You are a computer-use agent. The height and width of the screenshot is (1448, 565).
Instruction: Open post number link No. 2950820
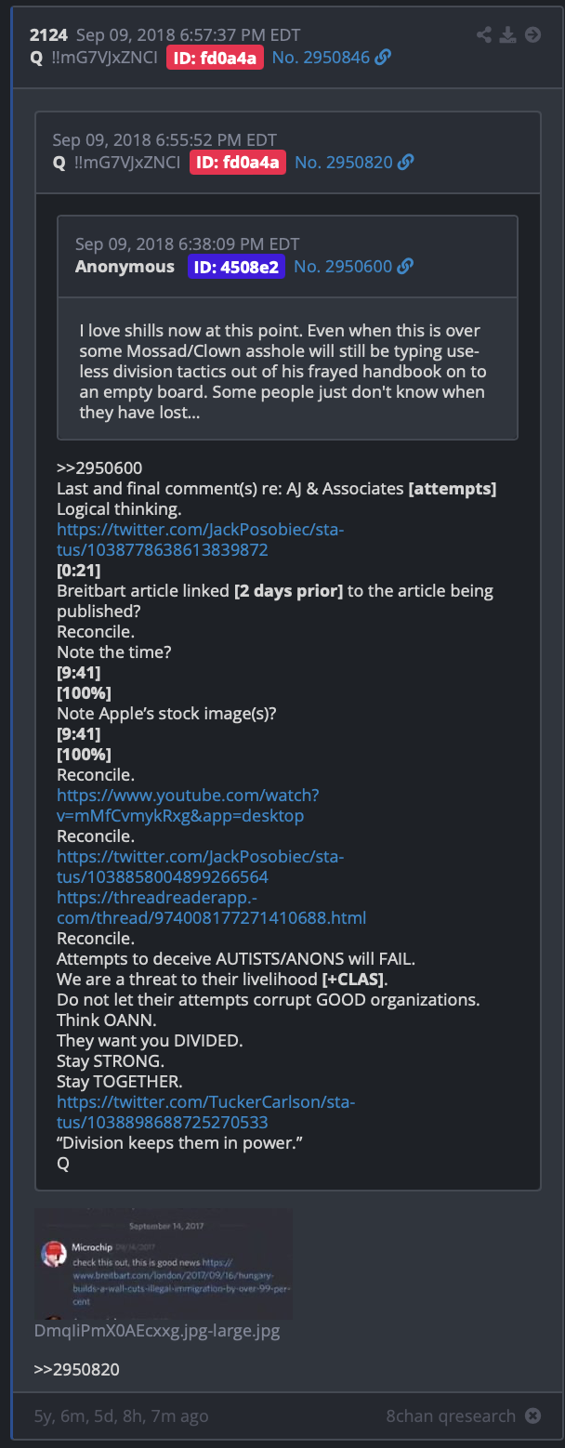[x=343, y=163]
